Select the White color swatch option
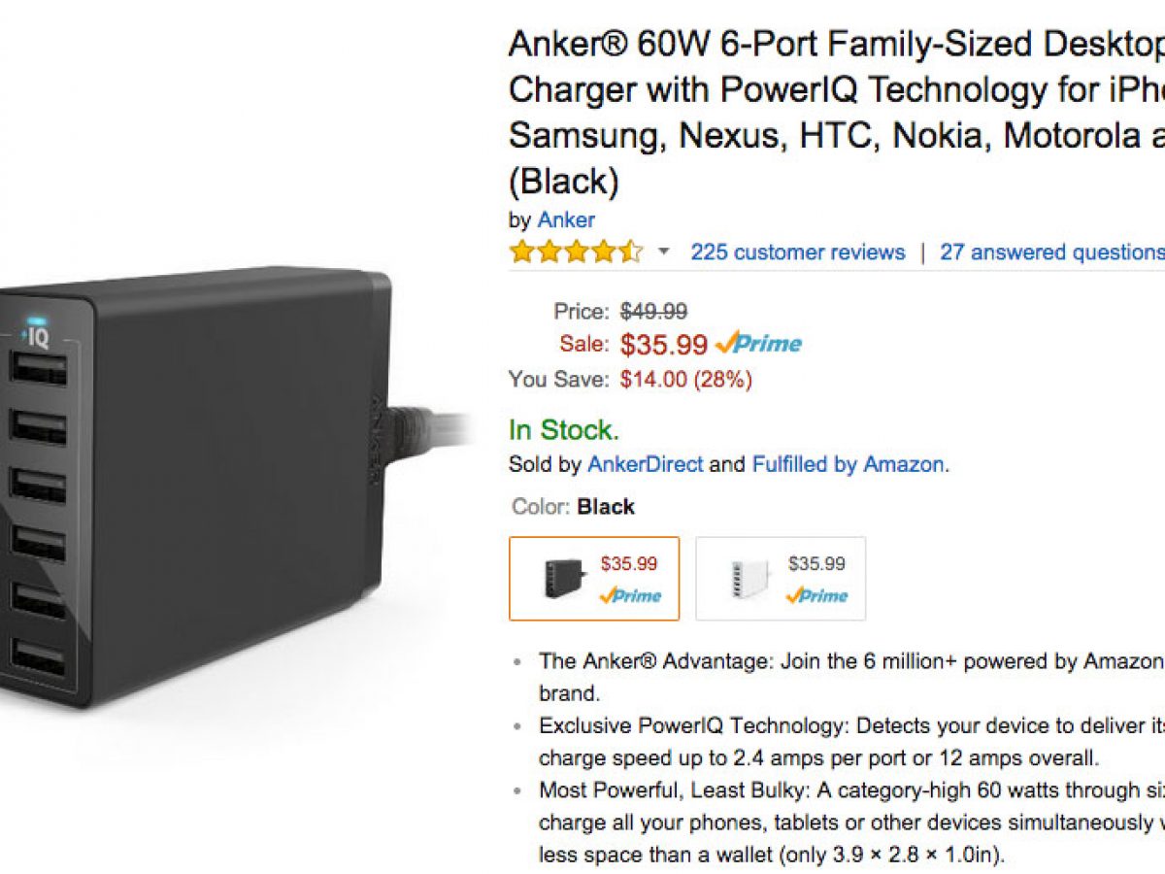 tap(781, 579)
